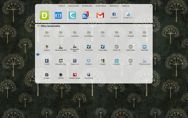The width and height of the screenshot is (188, 118).
Task: Open the Tools bookmark folder
Action: 103,34
